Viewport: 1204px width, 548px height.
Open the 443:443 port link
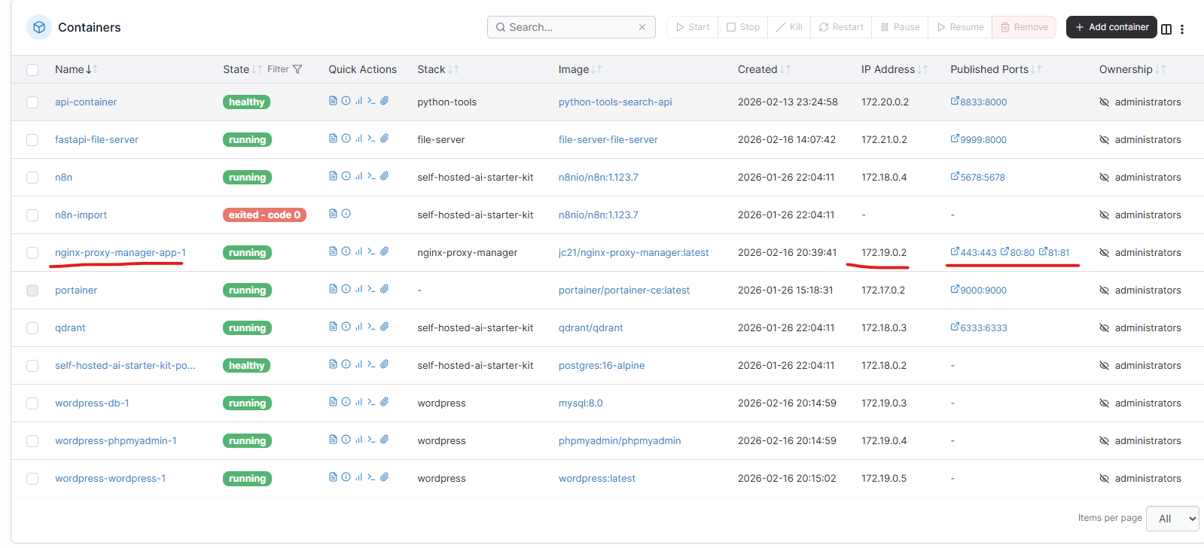[x=974, y=253]
